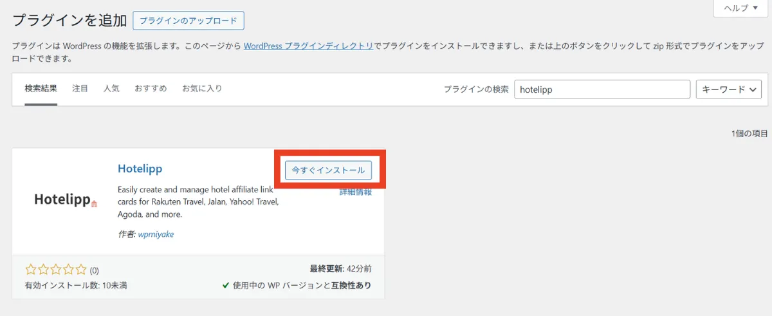Click the Hotelipp plugin description text
Image resolution: width=772 pixels, height=316 pixels.
tap(199, 202)
